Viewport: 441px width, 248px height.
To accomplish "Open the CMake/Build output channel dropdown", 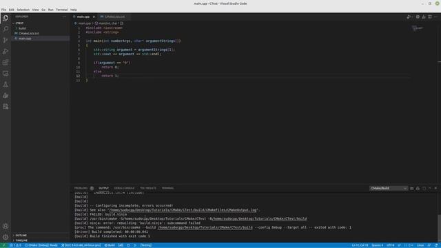I will click(x=389, y=188).
